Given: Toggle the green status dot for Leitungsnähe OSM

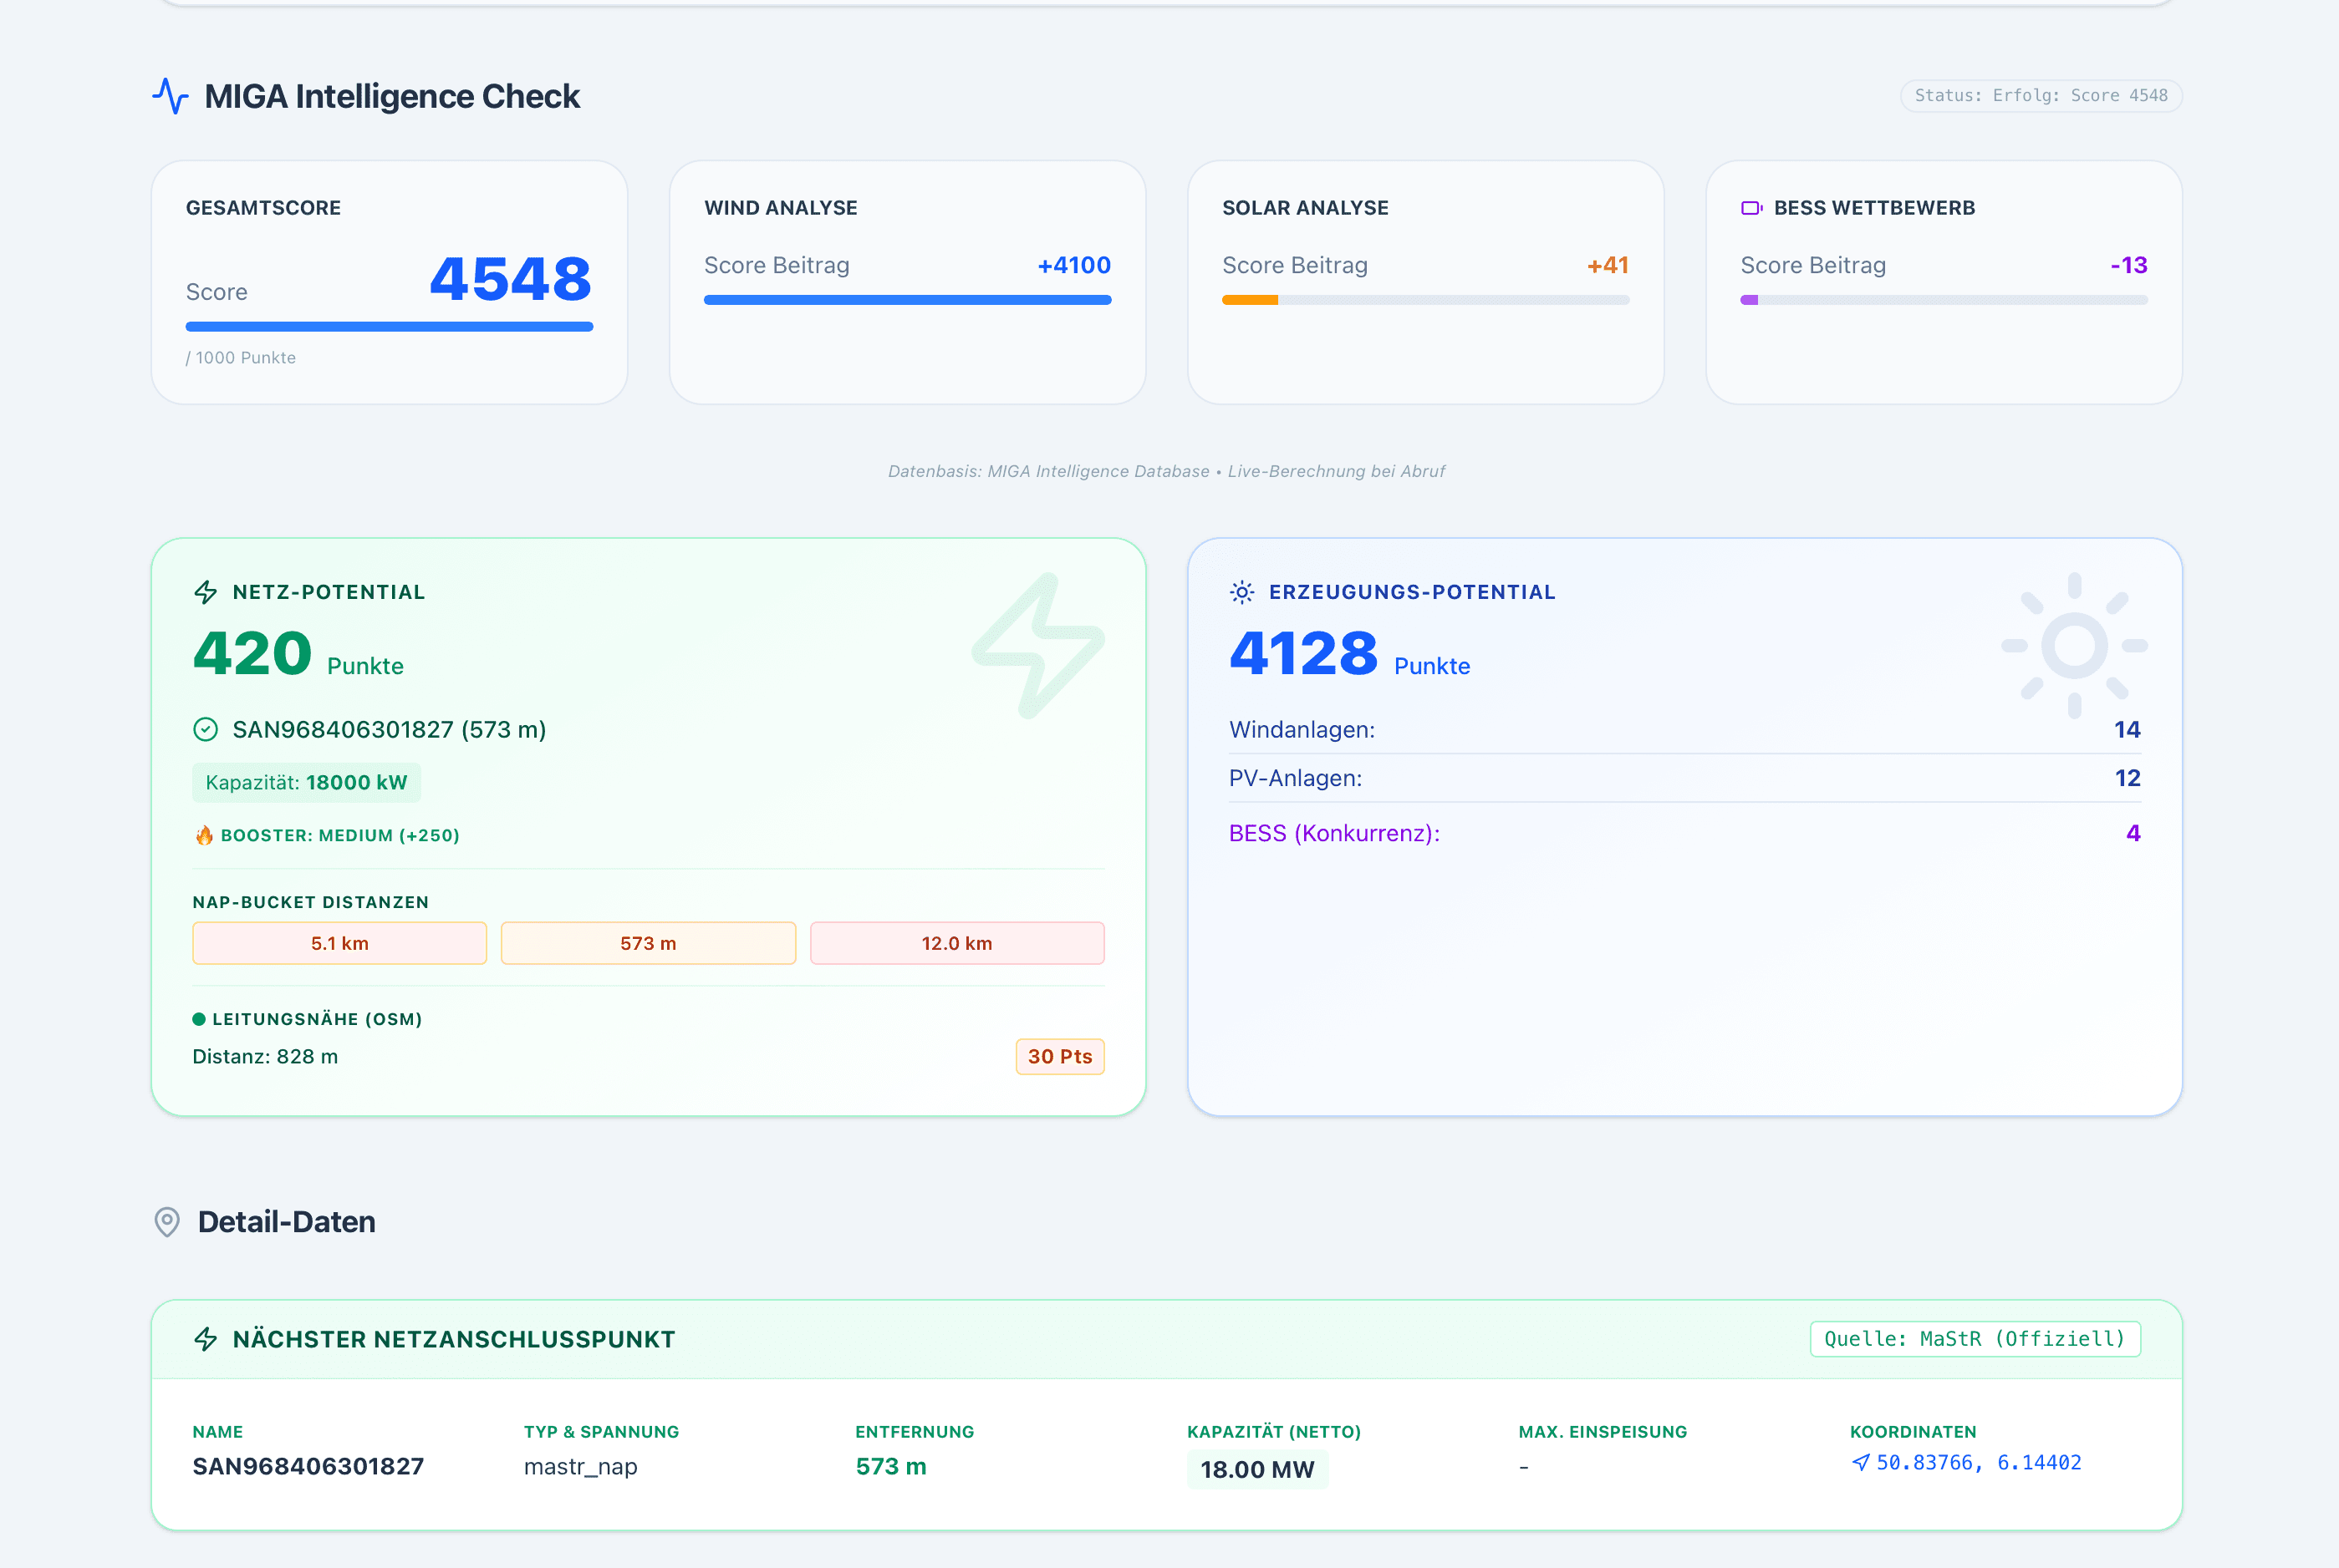Looking at the screenshot, I should (x=199, y=1019).
